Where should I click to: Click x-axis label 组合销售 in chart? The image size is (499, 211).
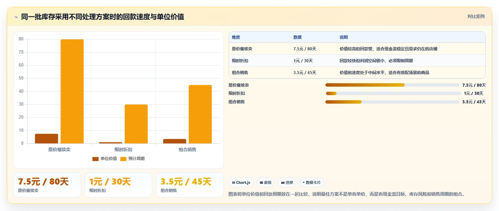188,150
